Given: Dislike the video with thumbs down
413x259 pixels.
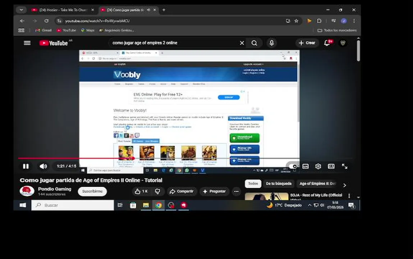Looking at the screenshot, I should pyautogui.click(x=157, y=191).
